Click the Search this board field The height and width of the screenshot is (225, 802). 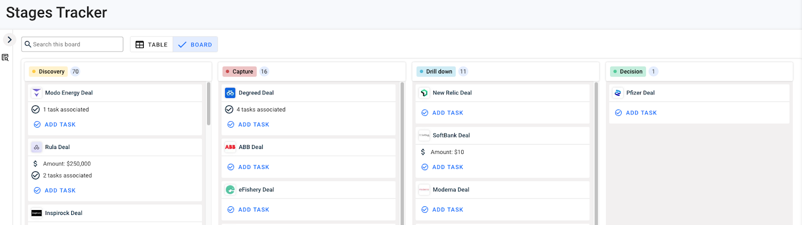point(72,44)
